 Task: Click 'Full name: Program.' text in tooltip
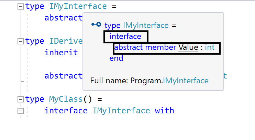point(126,81)
